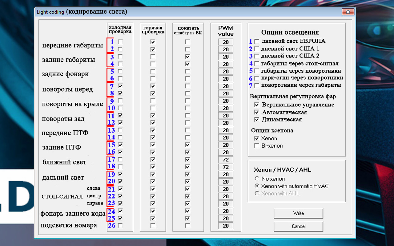Tick cold check box for row 1
The image size is (394, 246).
(x=120, y=42)
